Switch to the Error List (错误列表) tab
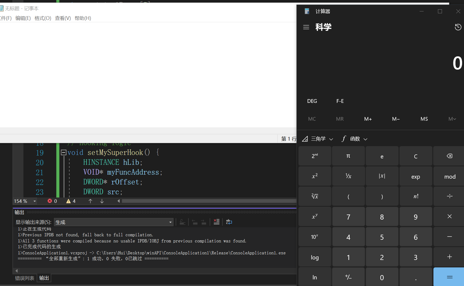This screenshot has height=286, width=464. click(25, 278)
